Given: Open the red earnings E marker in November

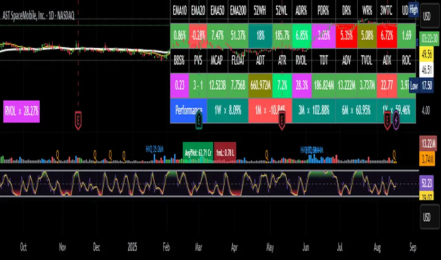Looking at the screenshot, I should tap(78, 120).
